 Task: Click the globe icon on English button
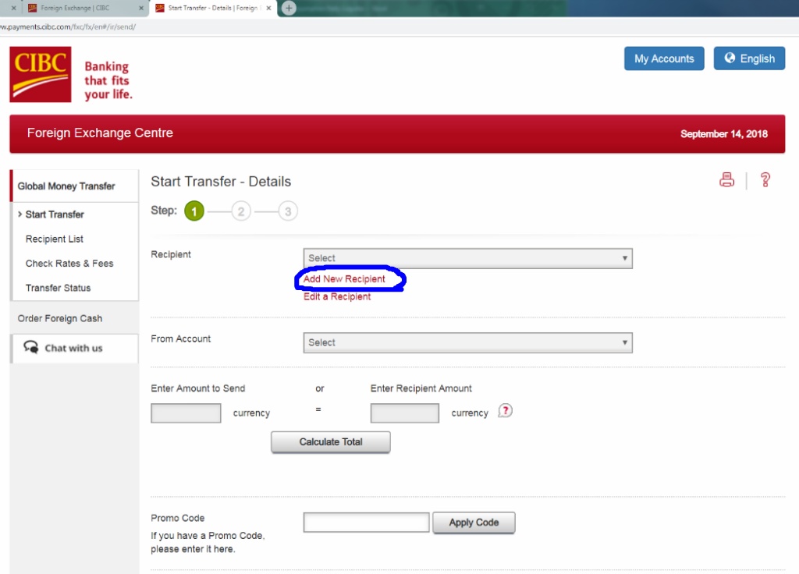tap(730, 58)
